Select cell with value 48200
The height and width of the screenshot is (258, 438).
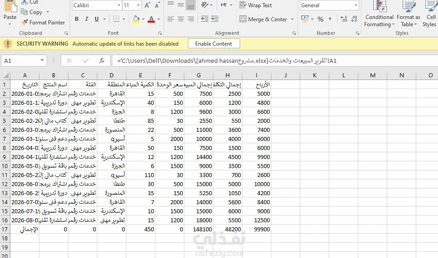(x=228, y=229)
